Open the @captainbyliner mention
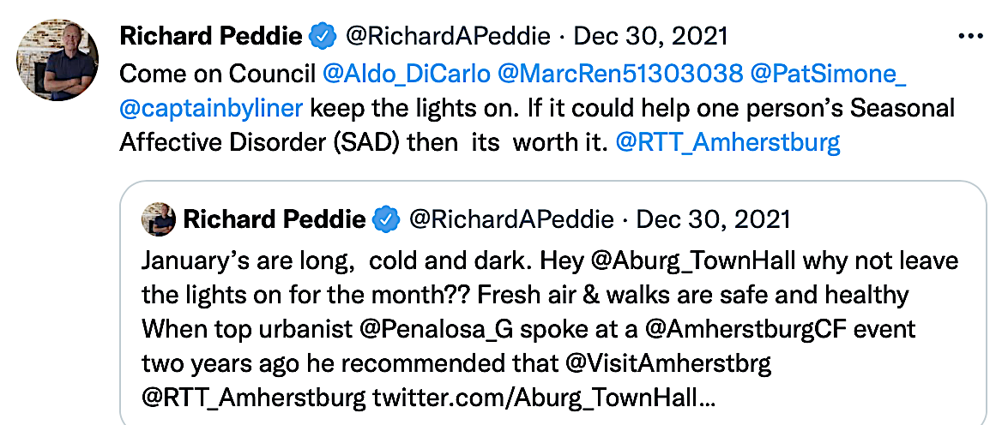Viewport: 1002px width, 425px height. pos(211,109)
